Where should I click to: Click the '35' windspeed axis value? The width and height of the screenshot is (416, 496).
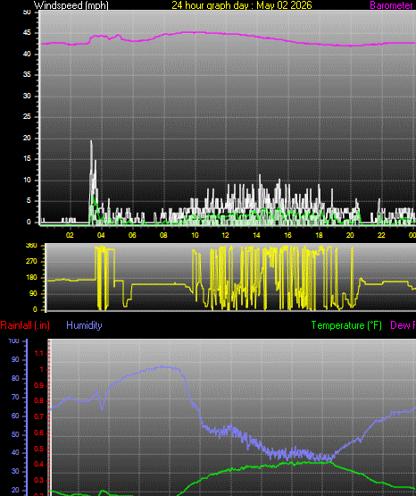pos(27,75)
